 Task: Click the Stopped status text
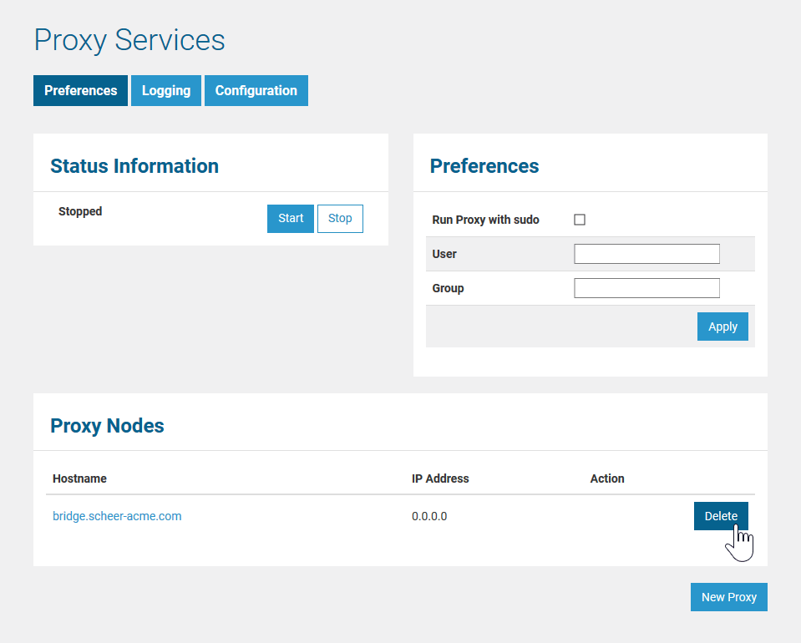(80, 211)
